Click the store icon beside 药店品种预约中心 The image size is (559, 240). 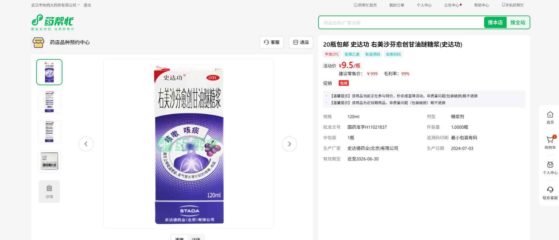(x=38, y=43)
